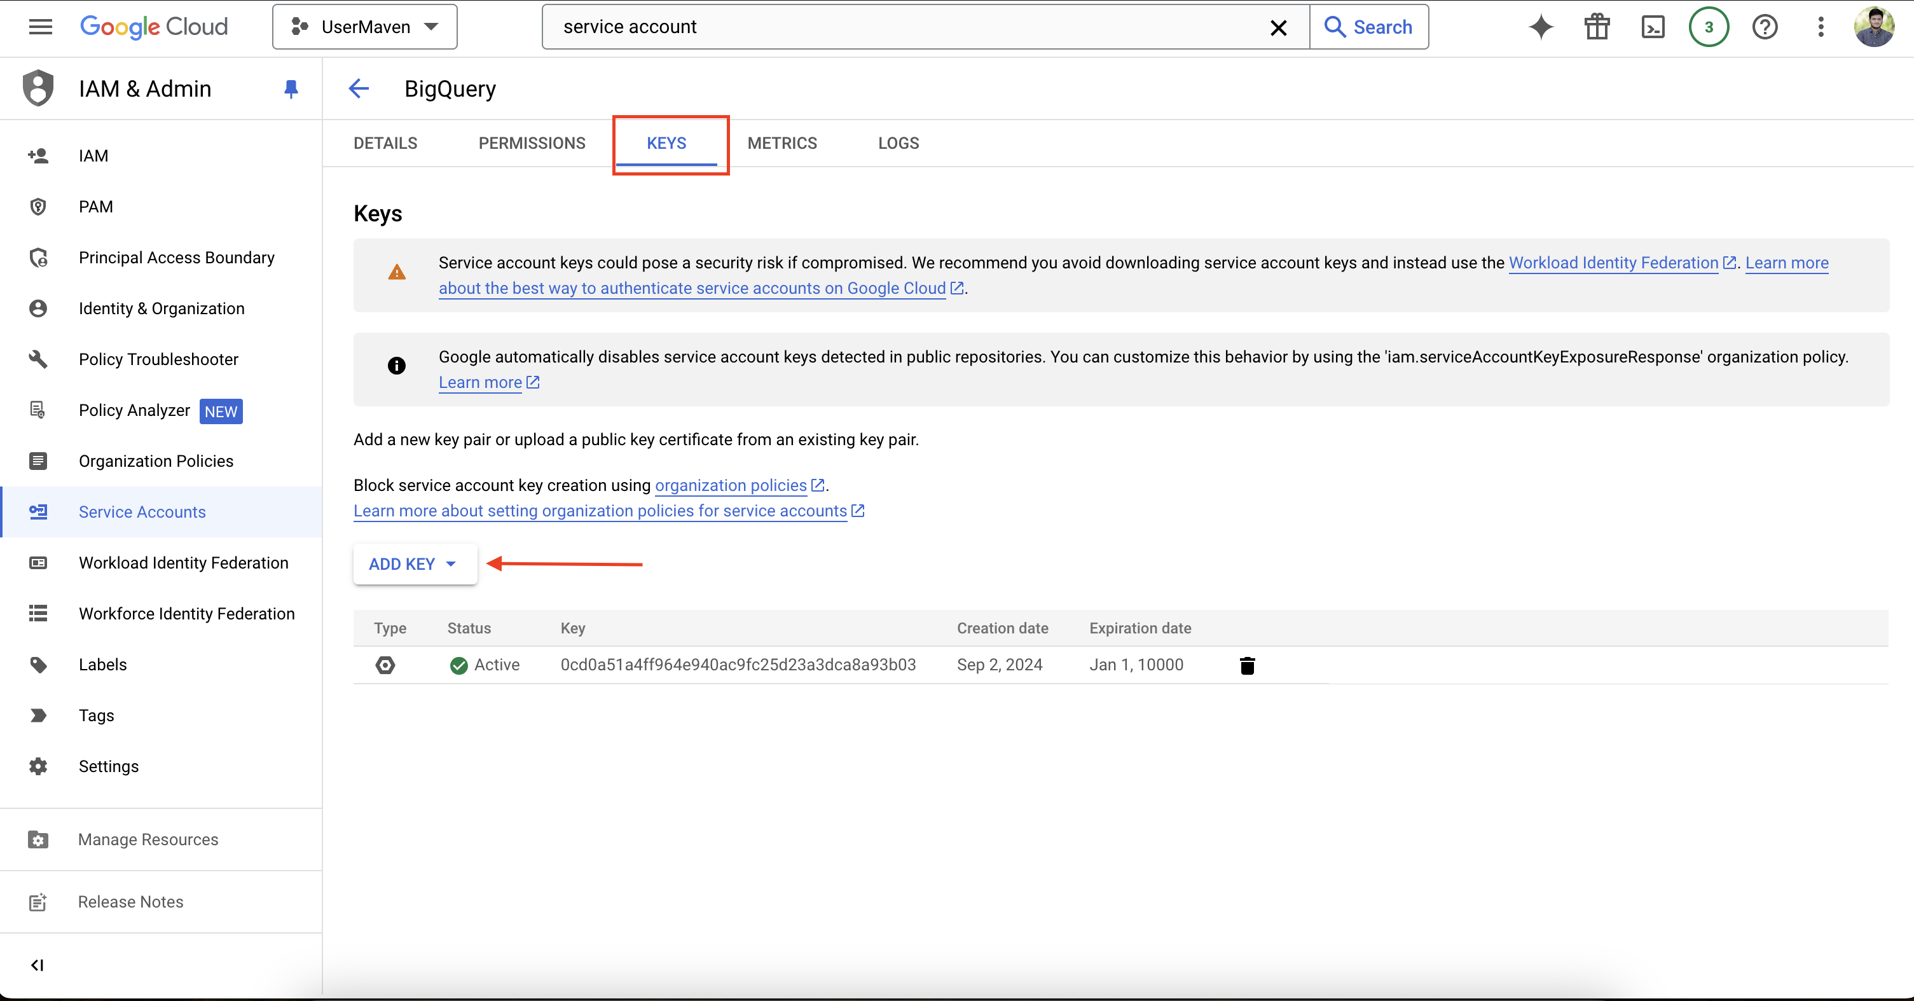Screen dimensions: 1914x1001
Task: Open the Gemini AI assistant sparkle icon
Action: point(1541,27)
